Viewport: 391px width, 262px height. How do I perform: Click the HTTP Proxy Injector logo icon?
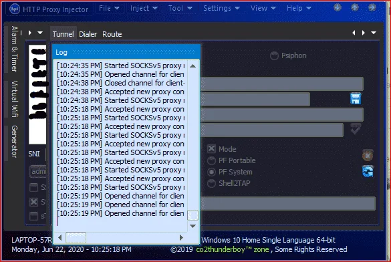[15, 9]
